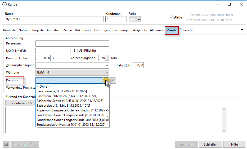The width and height of the screenshot is (247, 149).
Task: Increase Abrechnungseinheit with the up stepper
Action: 107,57
